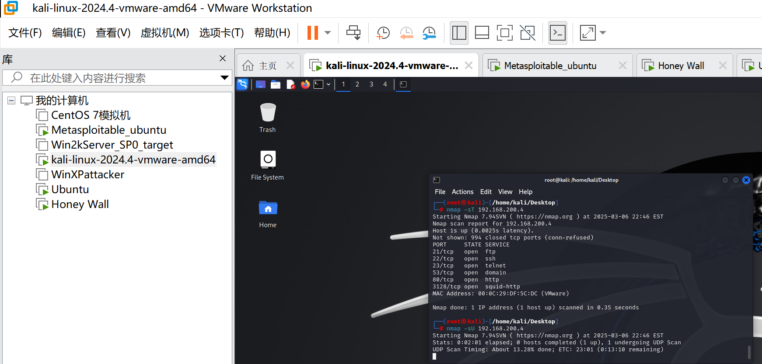762x364 pixels.
Task: Collapse the 我的计算机 tree node
Action: (11, 101)
